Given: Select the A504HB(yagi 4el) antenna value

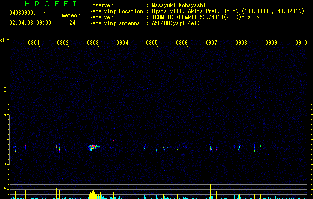Looking at the screenshot, I should click(176, 23).
